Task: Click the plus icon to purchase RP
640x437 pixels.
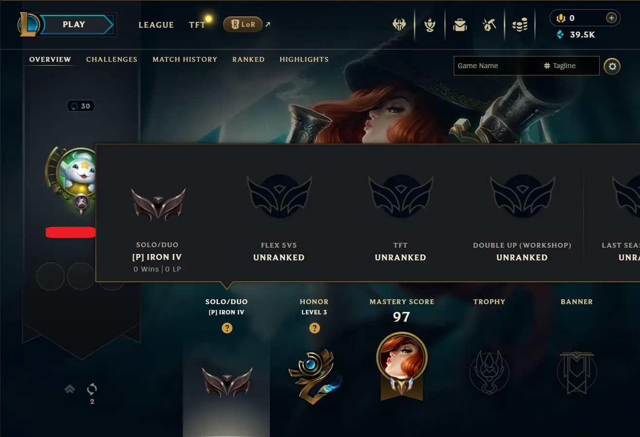Action: coord(611,18)
